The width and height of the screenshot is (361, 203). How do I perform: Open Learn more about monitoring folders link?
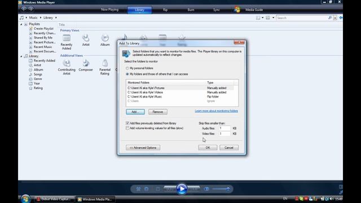click(216, 111)
